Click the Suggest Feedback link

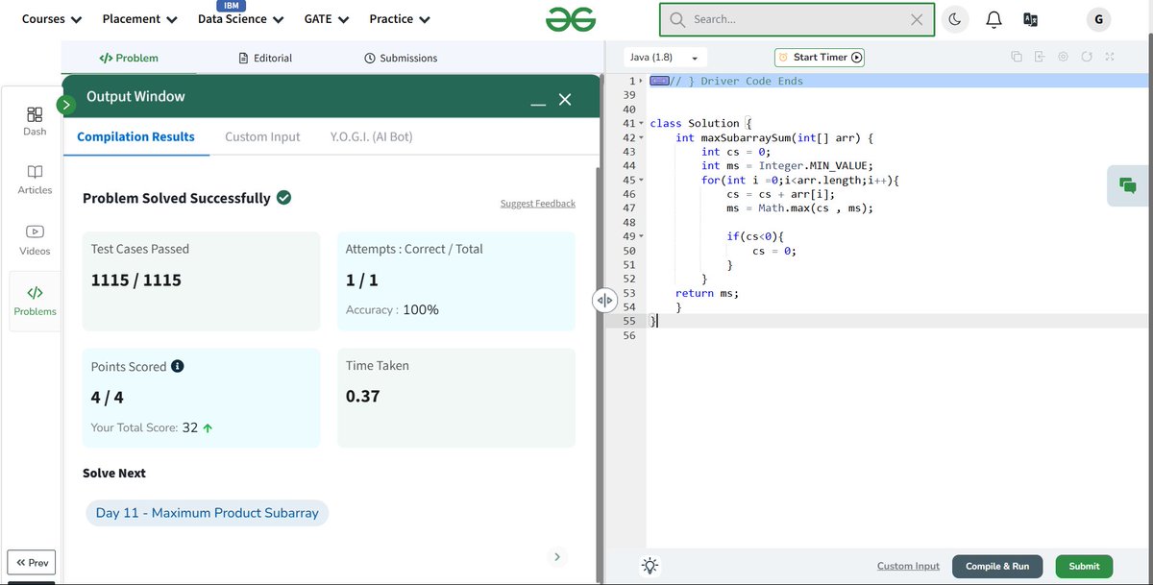[x=538, y=204]
